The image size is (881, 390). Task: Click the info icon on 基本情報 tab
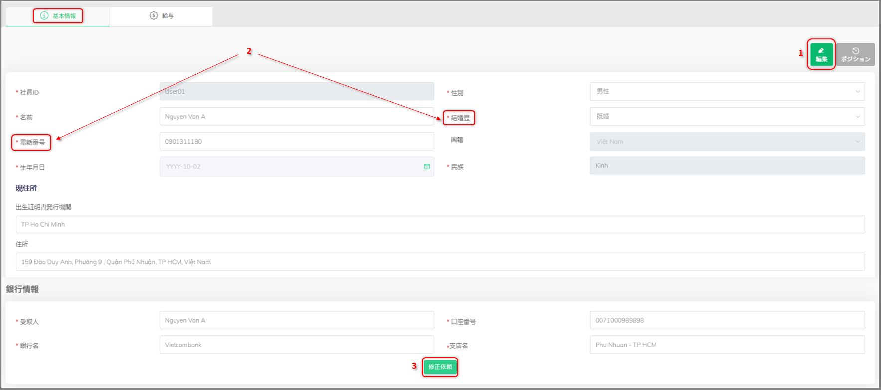[x=44, y=16]
